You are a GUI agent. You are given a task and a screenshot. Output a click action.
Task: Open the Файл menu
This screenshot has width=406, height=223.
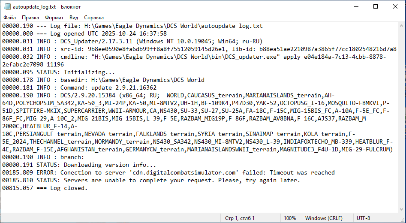10,18
